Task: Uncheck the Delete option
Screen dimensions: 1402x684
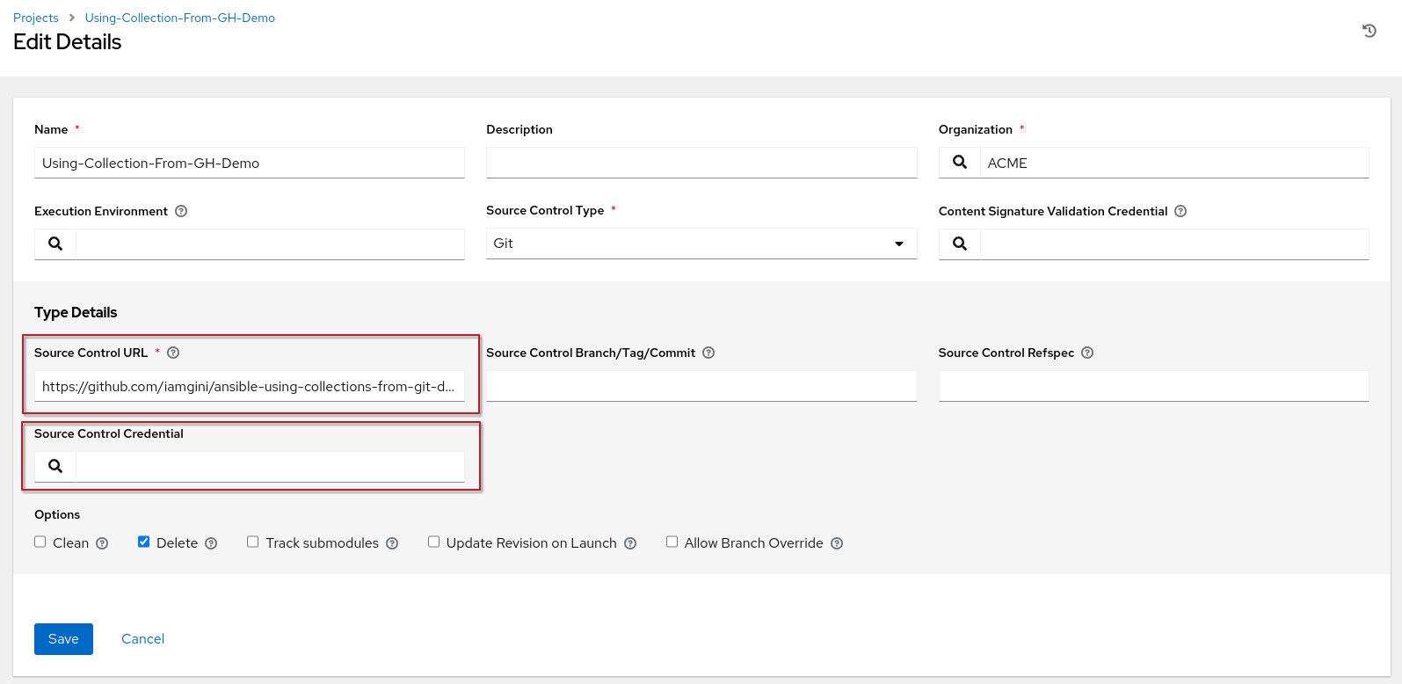Action: [144, 542]
